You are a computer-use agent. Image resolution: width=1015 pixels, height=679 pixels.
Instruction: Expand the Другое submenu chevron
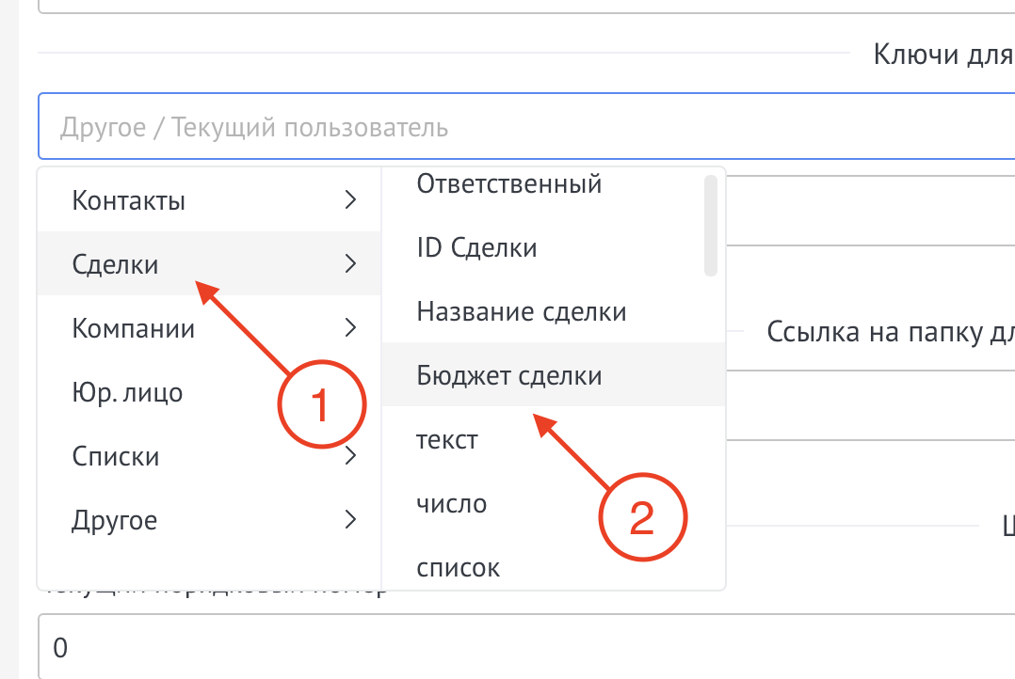[350, 520]
